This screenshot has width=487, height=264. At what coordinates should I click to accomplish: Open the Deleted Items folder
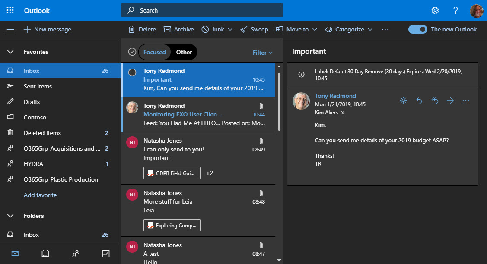60,133
